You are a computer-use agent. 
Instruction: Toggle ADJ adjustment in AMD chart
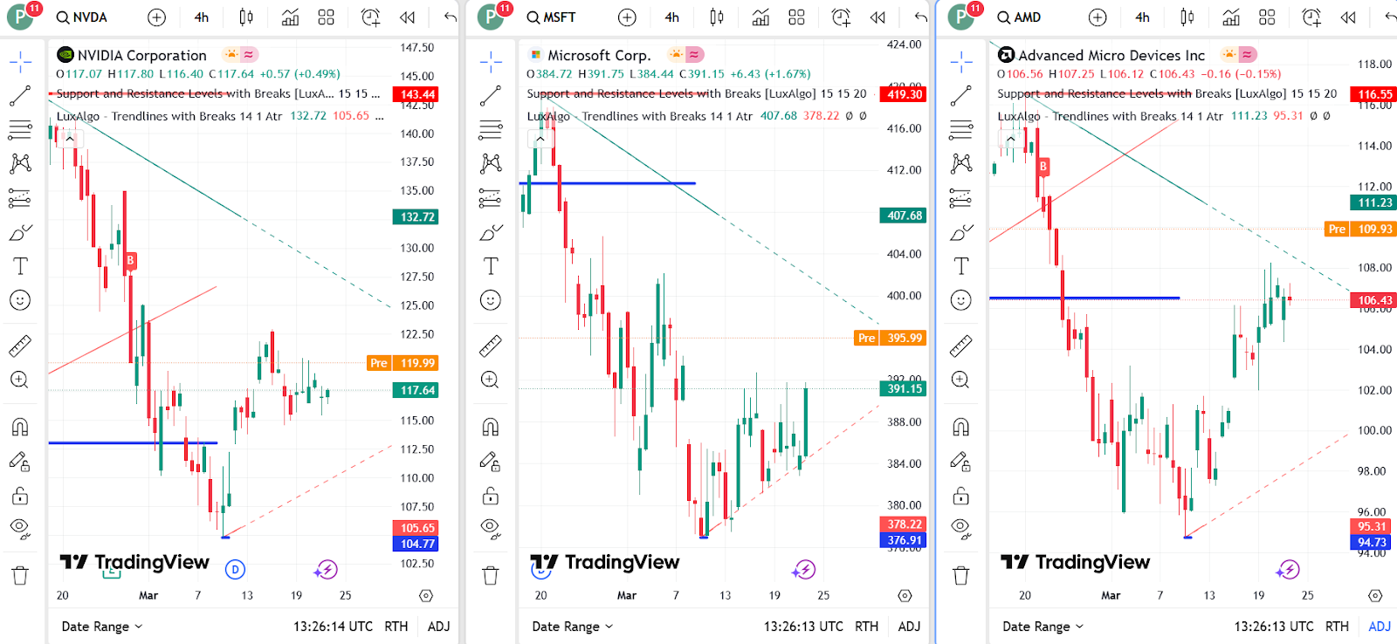[x=1380, y=627]
